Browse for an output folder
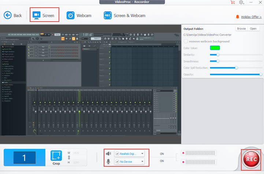 pyautogui.click(x=241, y=29)
